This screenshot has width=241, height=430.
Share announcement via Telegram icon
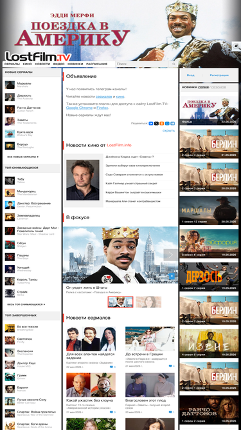point(173,123)
